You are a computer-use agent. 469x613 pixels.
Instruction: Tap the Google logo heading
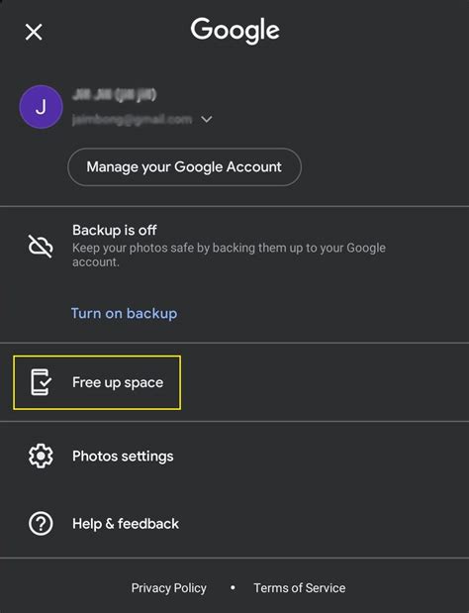(x=235, y=31)
